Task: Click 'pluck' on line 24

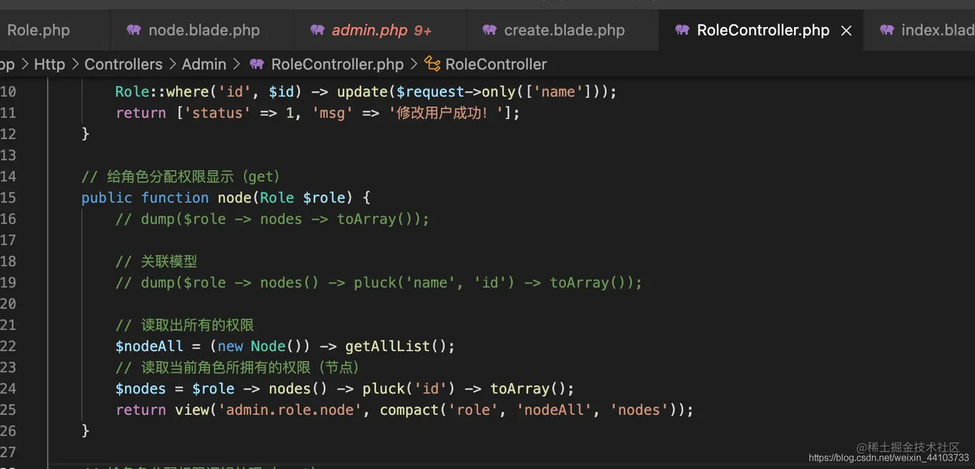Action: (383, 388)
